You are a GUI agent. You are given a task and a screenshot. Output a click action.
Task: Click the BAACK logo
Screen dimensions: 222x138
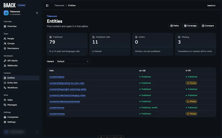coord(9,5)
